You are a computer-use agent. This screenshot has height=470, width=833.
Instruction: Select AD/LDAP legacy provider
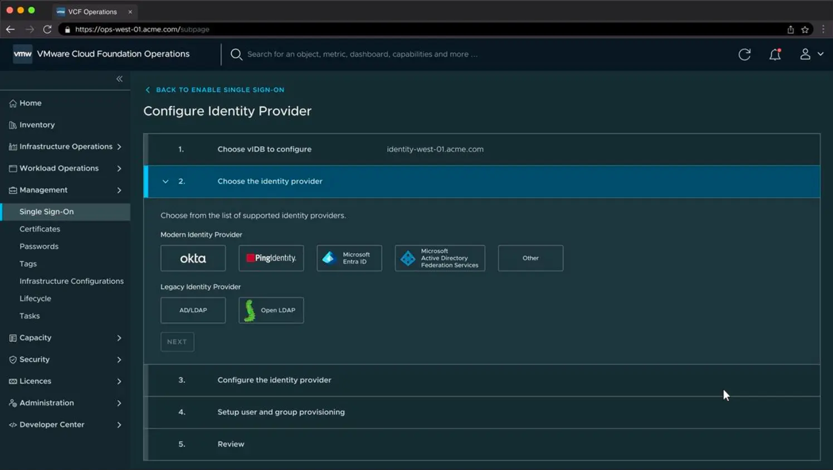193,310
